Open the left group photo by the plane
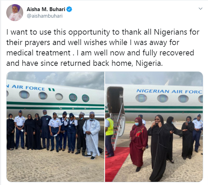The width and height of the screenshot is (208, 185). [x=55, y=127]
